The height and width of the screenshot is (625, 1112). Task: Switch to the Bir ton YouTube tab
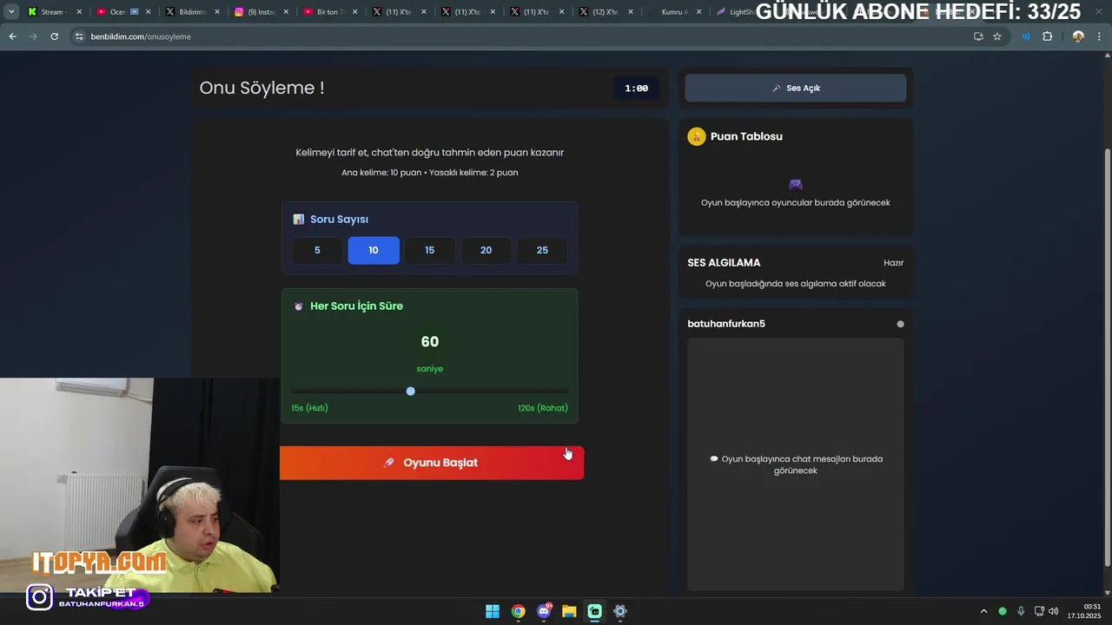[x=329, y=12]
